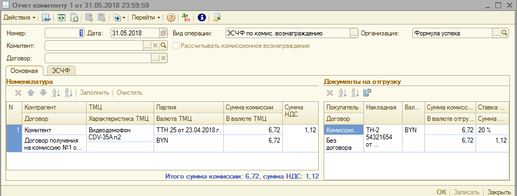Clear the Комитент field with X
This screenshot has height=196, width=517.
click(155, 45)
